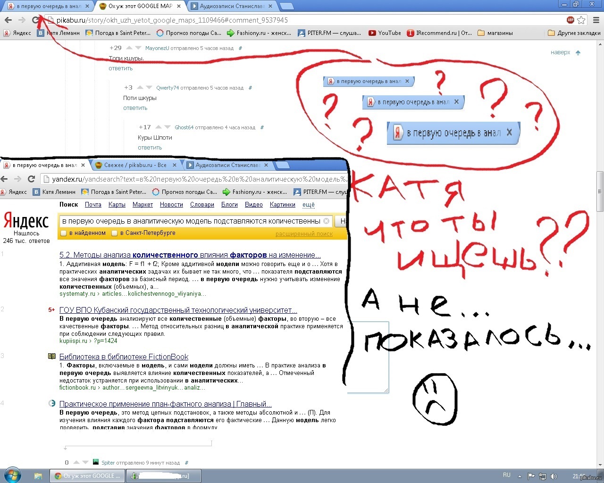This screenshot has width=604, height=483.
Task: Reply to MayonezU via 'ответить'
Action: pyautogui.click(x=121, y=68)
